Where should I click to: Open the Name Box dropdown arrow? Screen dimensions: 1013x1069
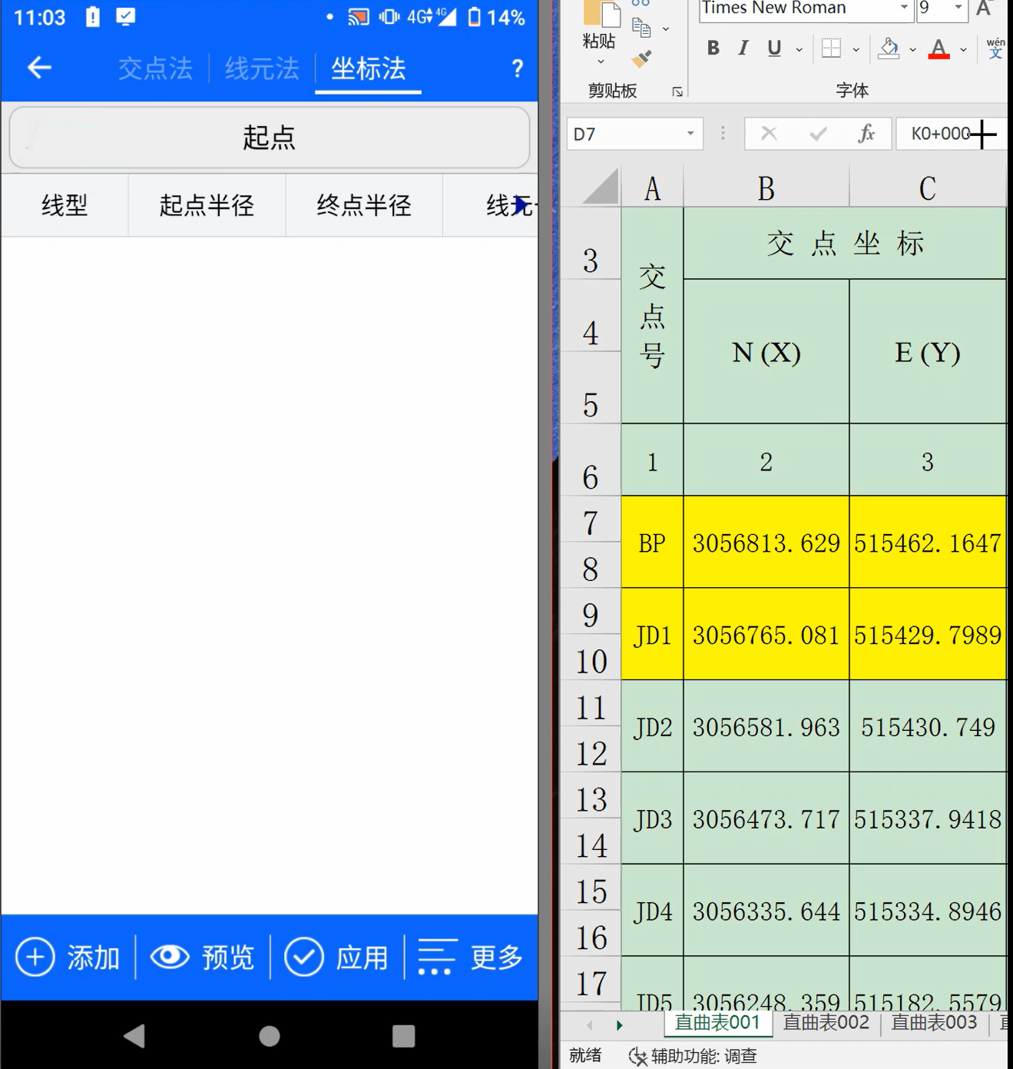point(690,134)
